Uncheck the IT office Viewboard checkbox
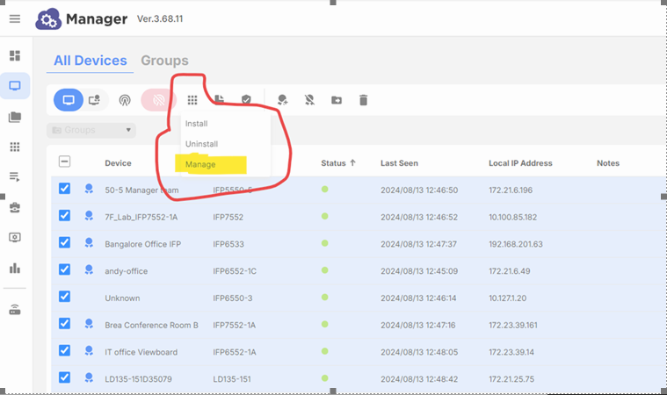Screen dimensions: 667x395 (x=65, y=350)
